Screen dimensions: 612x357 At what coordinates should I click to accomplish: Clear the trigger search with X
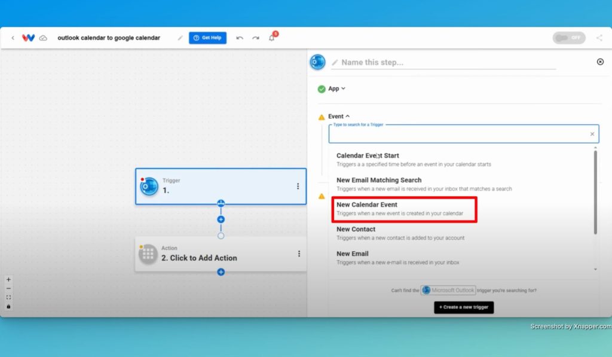pos(592,134)
